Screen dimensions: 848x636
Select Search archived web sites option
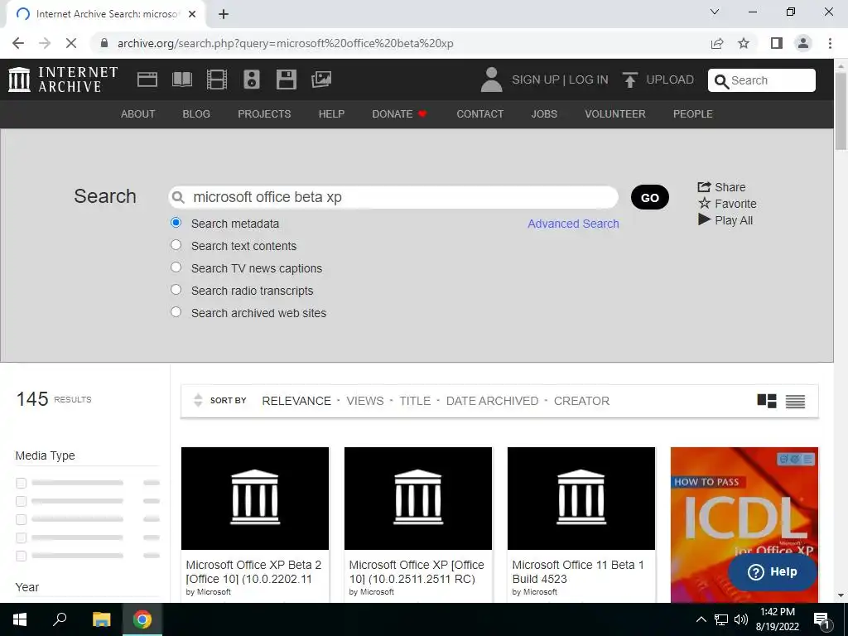(176, 311)
